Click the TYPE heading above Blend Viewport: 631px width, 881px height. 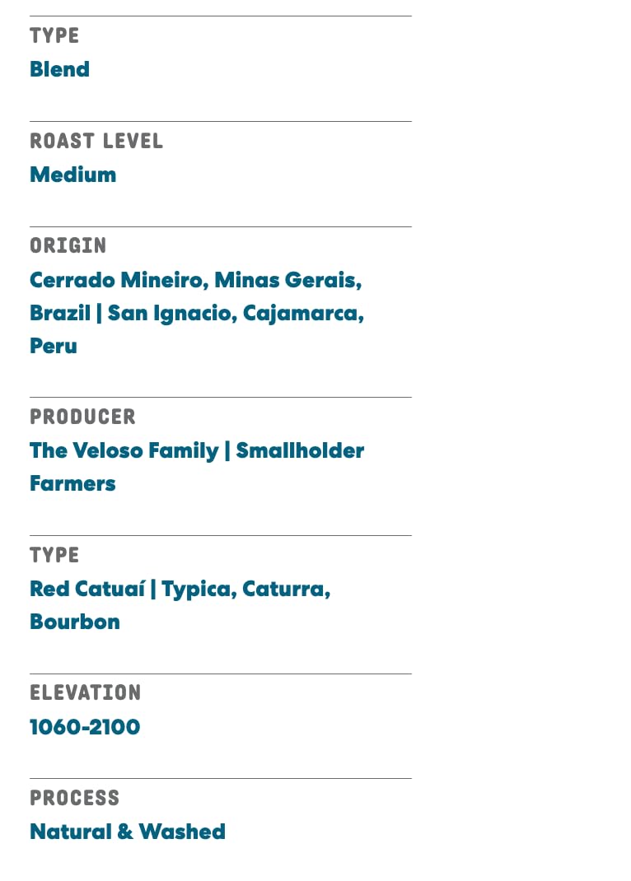(x=54, y=36)
